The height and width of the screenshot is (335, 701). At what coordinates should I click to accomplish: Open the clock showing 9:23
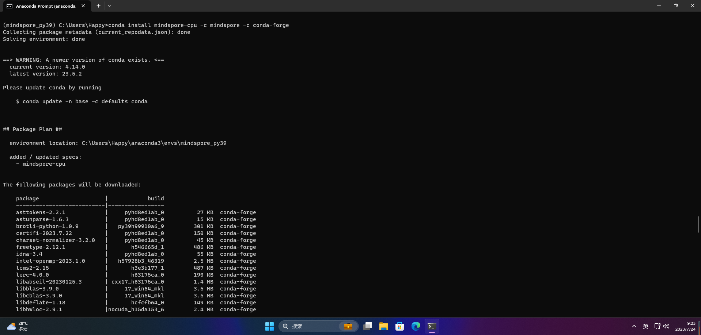pos(685,326)
